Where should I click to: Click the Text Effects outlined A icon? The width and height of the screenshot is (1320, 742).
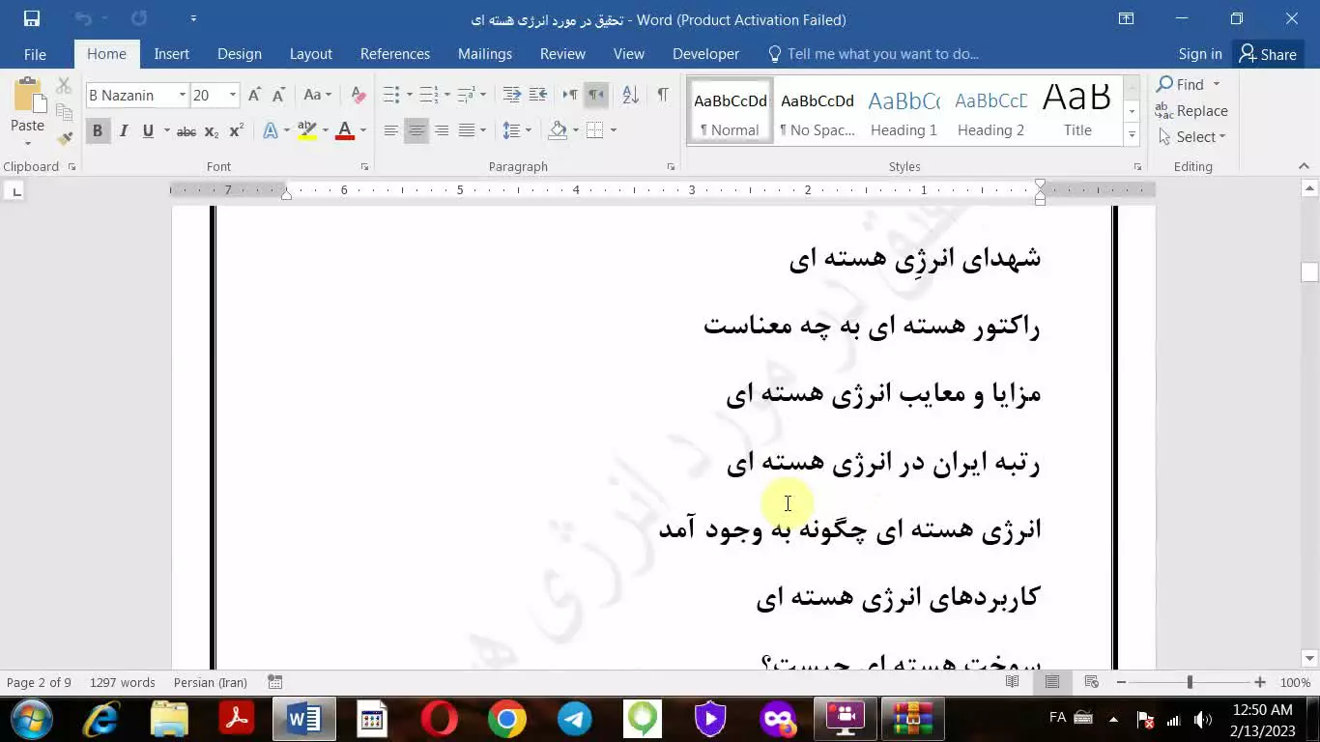pyautogui.click(x=271, y=130)
